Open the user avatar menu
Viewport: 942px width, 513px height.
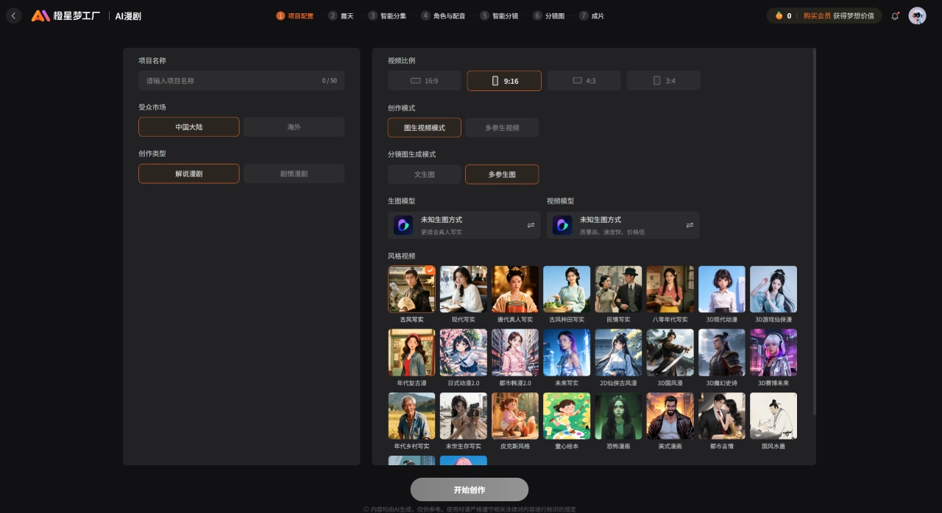pyautogui.click(x=917, y=15)
